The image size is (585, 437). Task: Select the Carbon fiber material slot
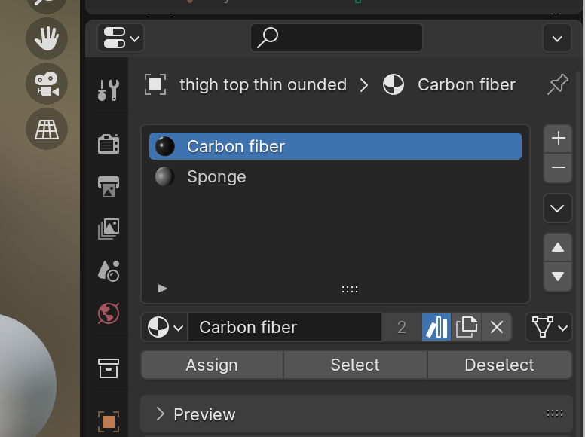click(x=335, y=146)
